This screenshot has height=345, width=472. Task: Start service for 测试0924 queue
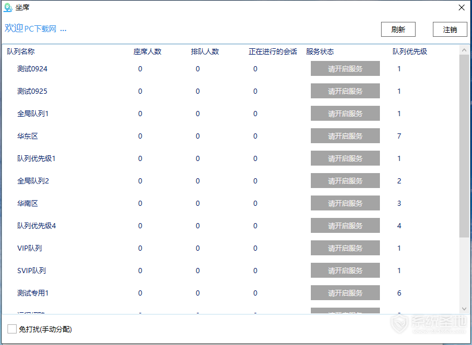tap(345, 68)
